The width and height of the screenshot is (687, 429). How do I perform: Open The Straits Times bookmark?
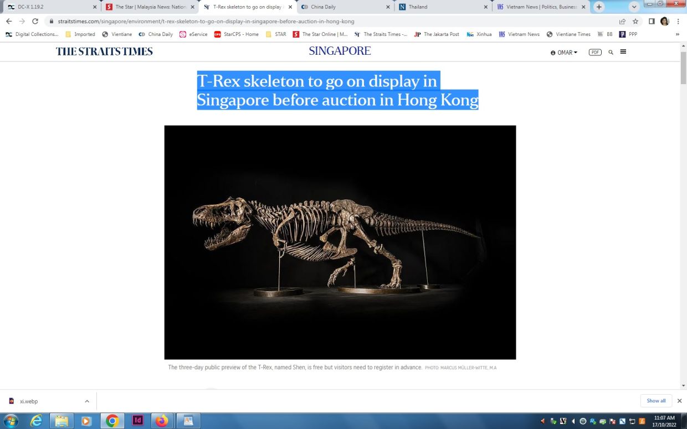[x=381, y=34]
